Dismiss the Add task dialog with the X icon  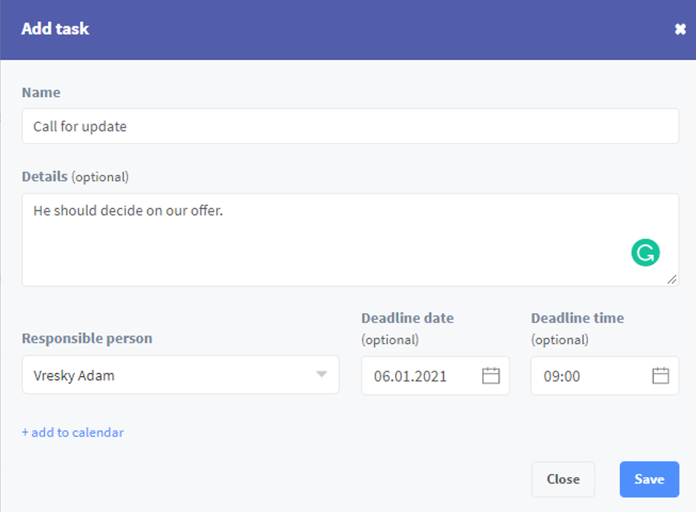tap(680, 30)
